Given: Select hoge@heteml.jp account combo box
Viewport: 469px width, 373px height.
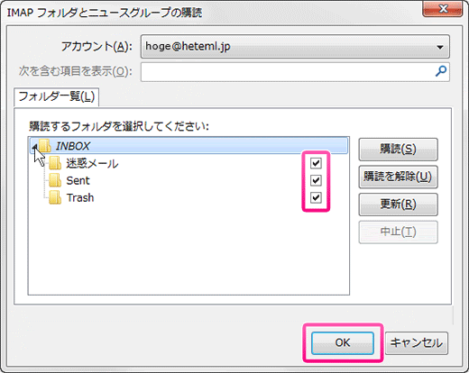Looking at the screenshot, I should [x=295, y=47].
